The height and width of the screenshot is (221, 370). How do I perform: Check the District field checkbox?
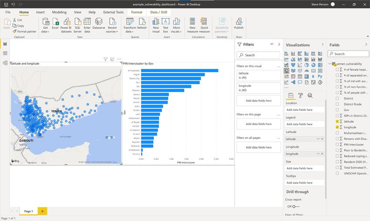[337, 99]
